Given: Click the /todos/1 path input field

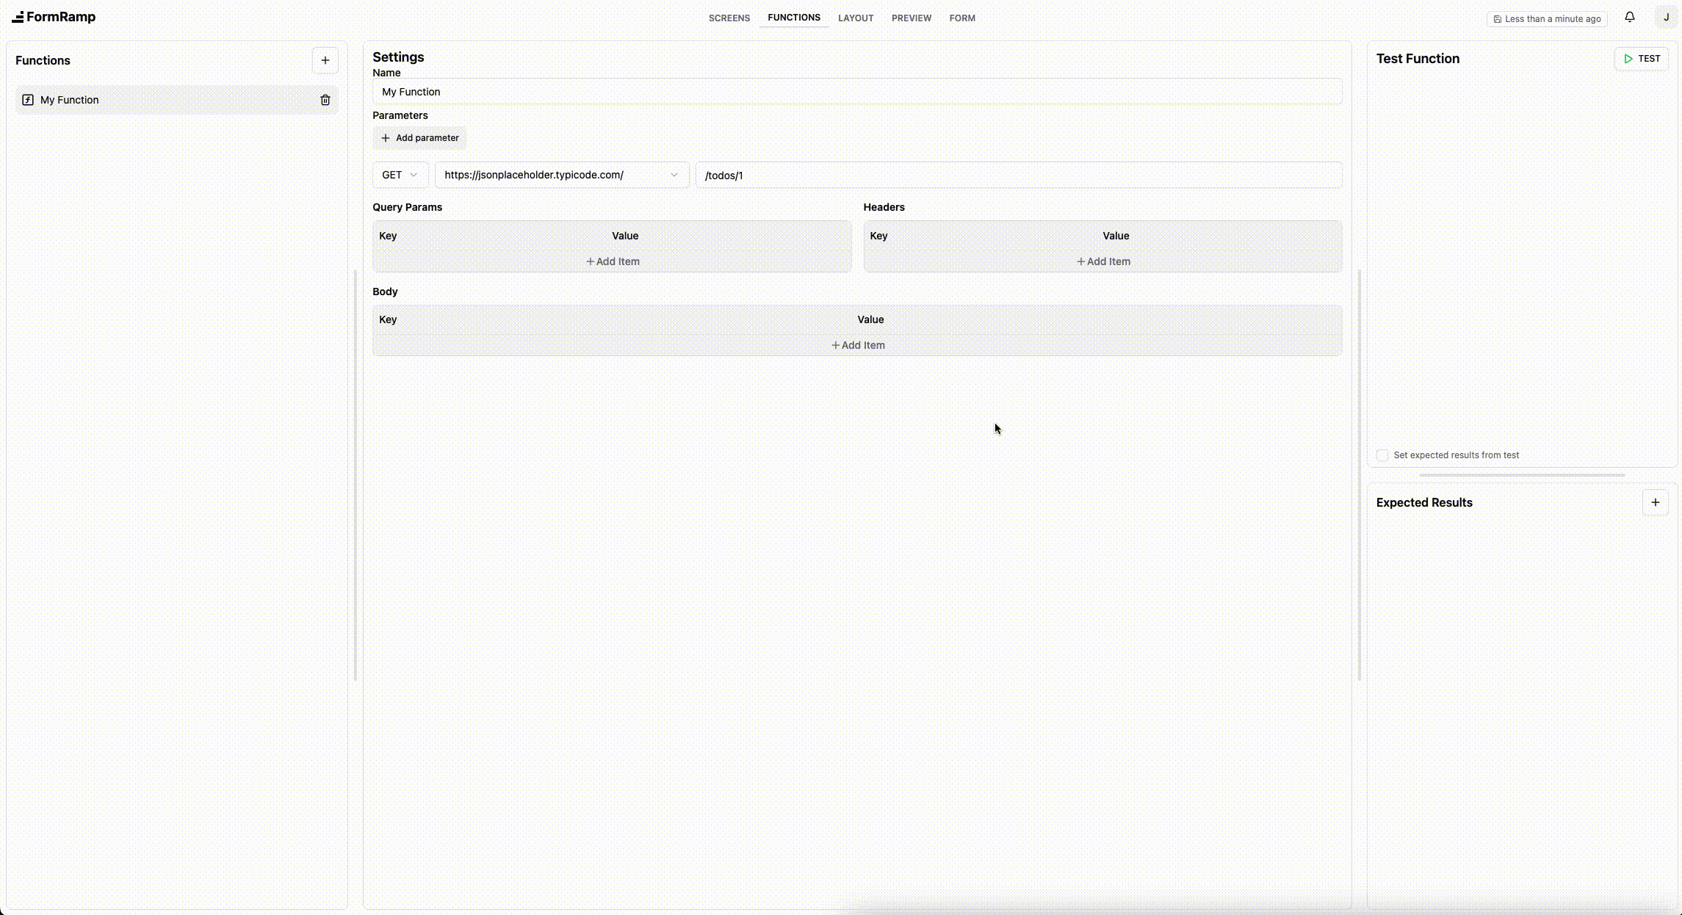Looking at the screenshot, I should click(x=1018, y=176).
